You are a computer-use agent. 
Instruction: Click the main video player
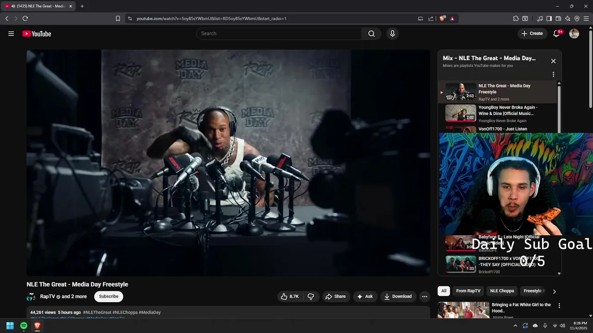point(228,163)
